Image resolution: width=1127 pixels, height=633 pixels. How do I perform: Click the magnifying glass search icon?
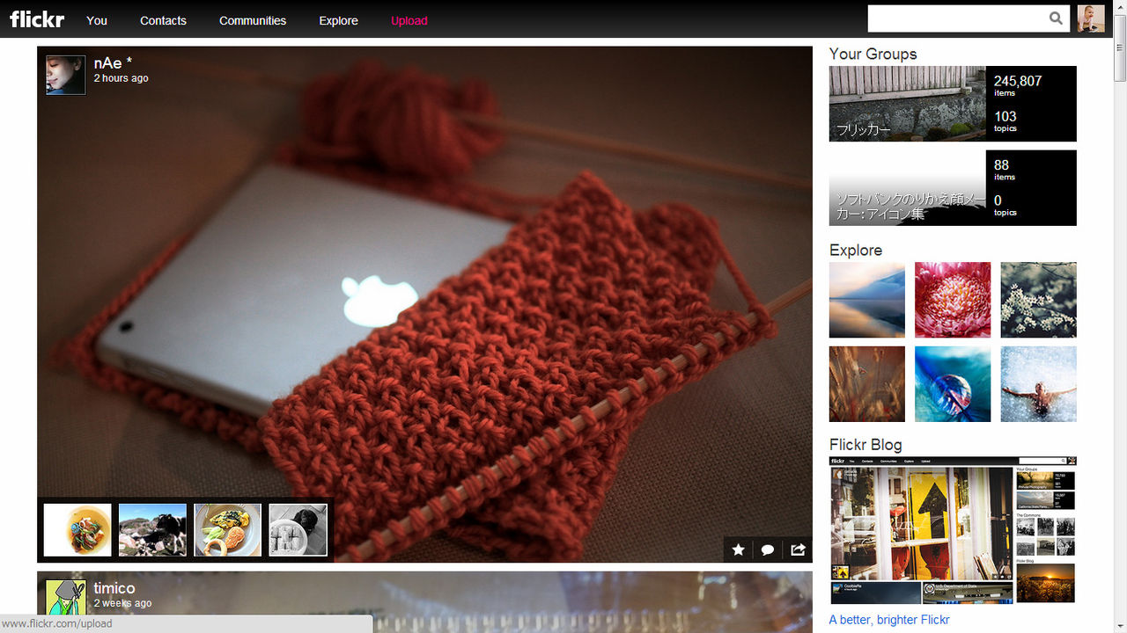coord(1057,18)
